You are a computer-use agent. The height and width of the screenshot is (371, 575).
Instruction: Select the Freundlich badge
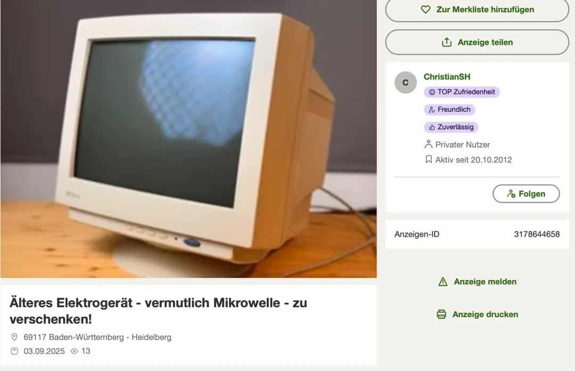(449, 109)
